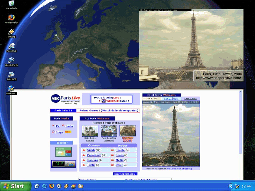Open the Notre Dame de Paris webcam thumbnail
255x191 pixels.
pyautogui.click(x=90, y=131)
